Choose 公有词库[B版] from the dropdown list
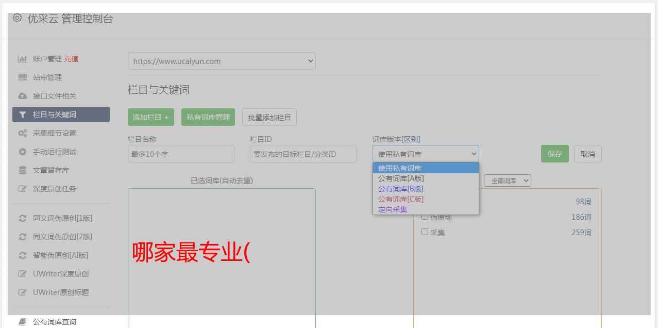The width and height of the screenshot is (658, 328). 426,189
